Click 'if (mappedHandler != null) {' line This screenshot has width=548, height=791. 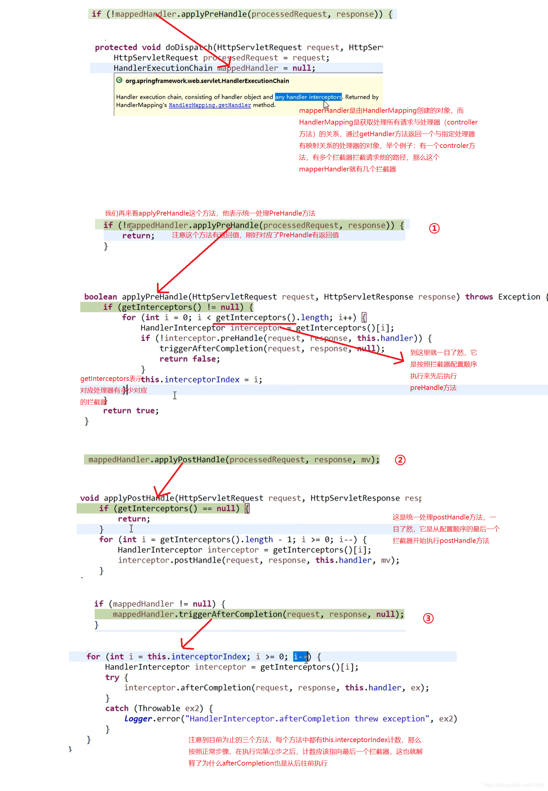(x=160, y=604)
